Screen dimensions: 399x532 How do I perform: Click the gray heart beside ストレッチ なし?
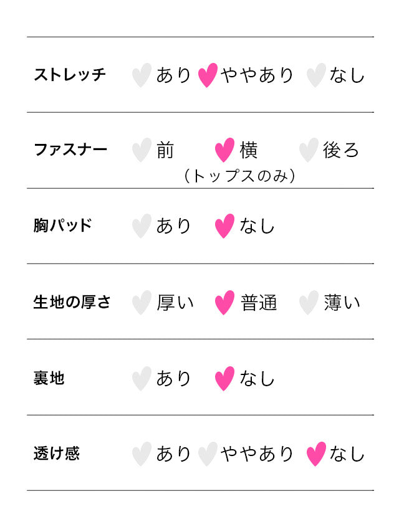pyautogui.click(x=316, y=75)
